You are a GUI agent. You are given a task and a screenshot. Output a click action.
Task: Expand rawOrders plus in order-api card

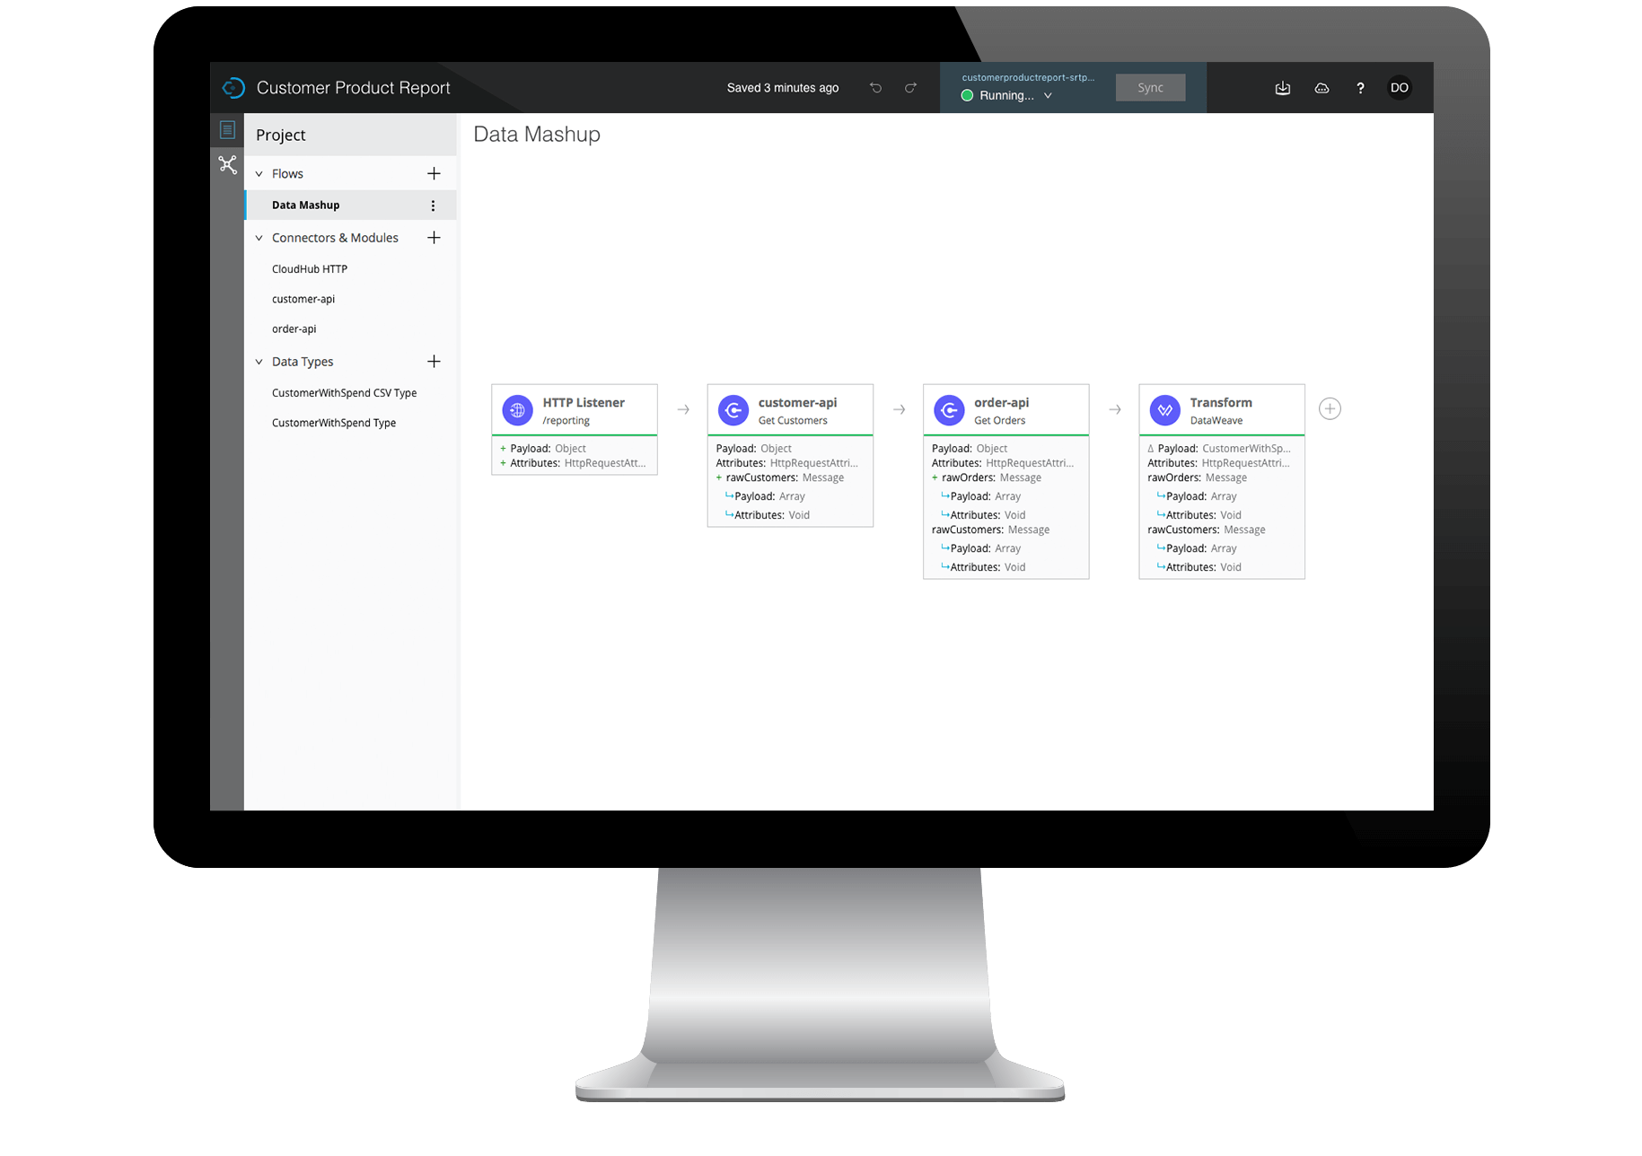(935, 477)
